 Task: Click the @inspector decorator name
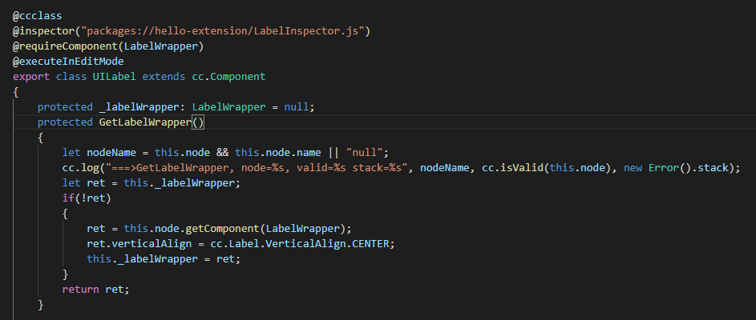(42, 30)
